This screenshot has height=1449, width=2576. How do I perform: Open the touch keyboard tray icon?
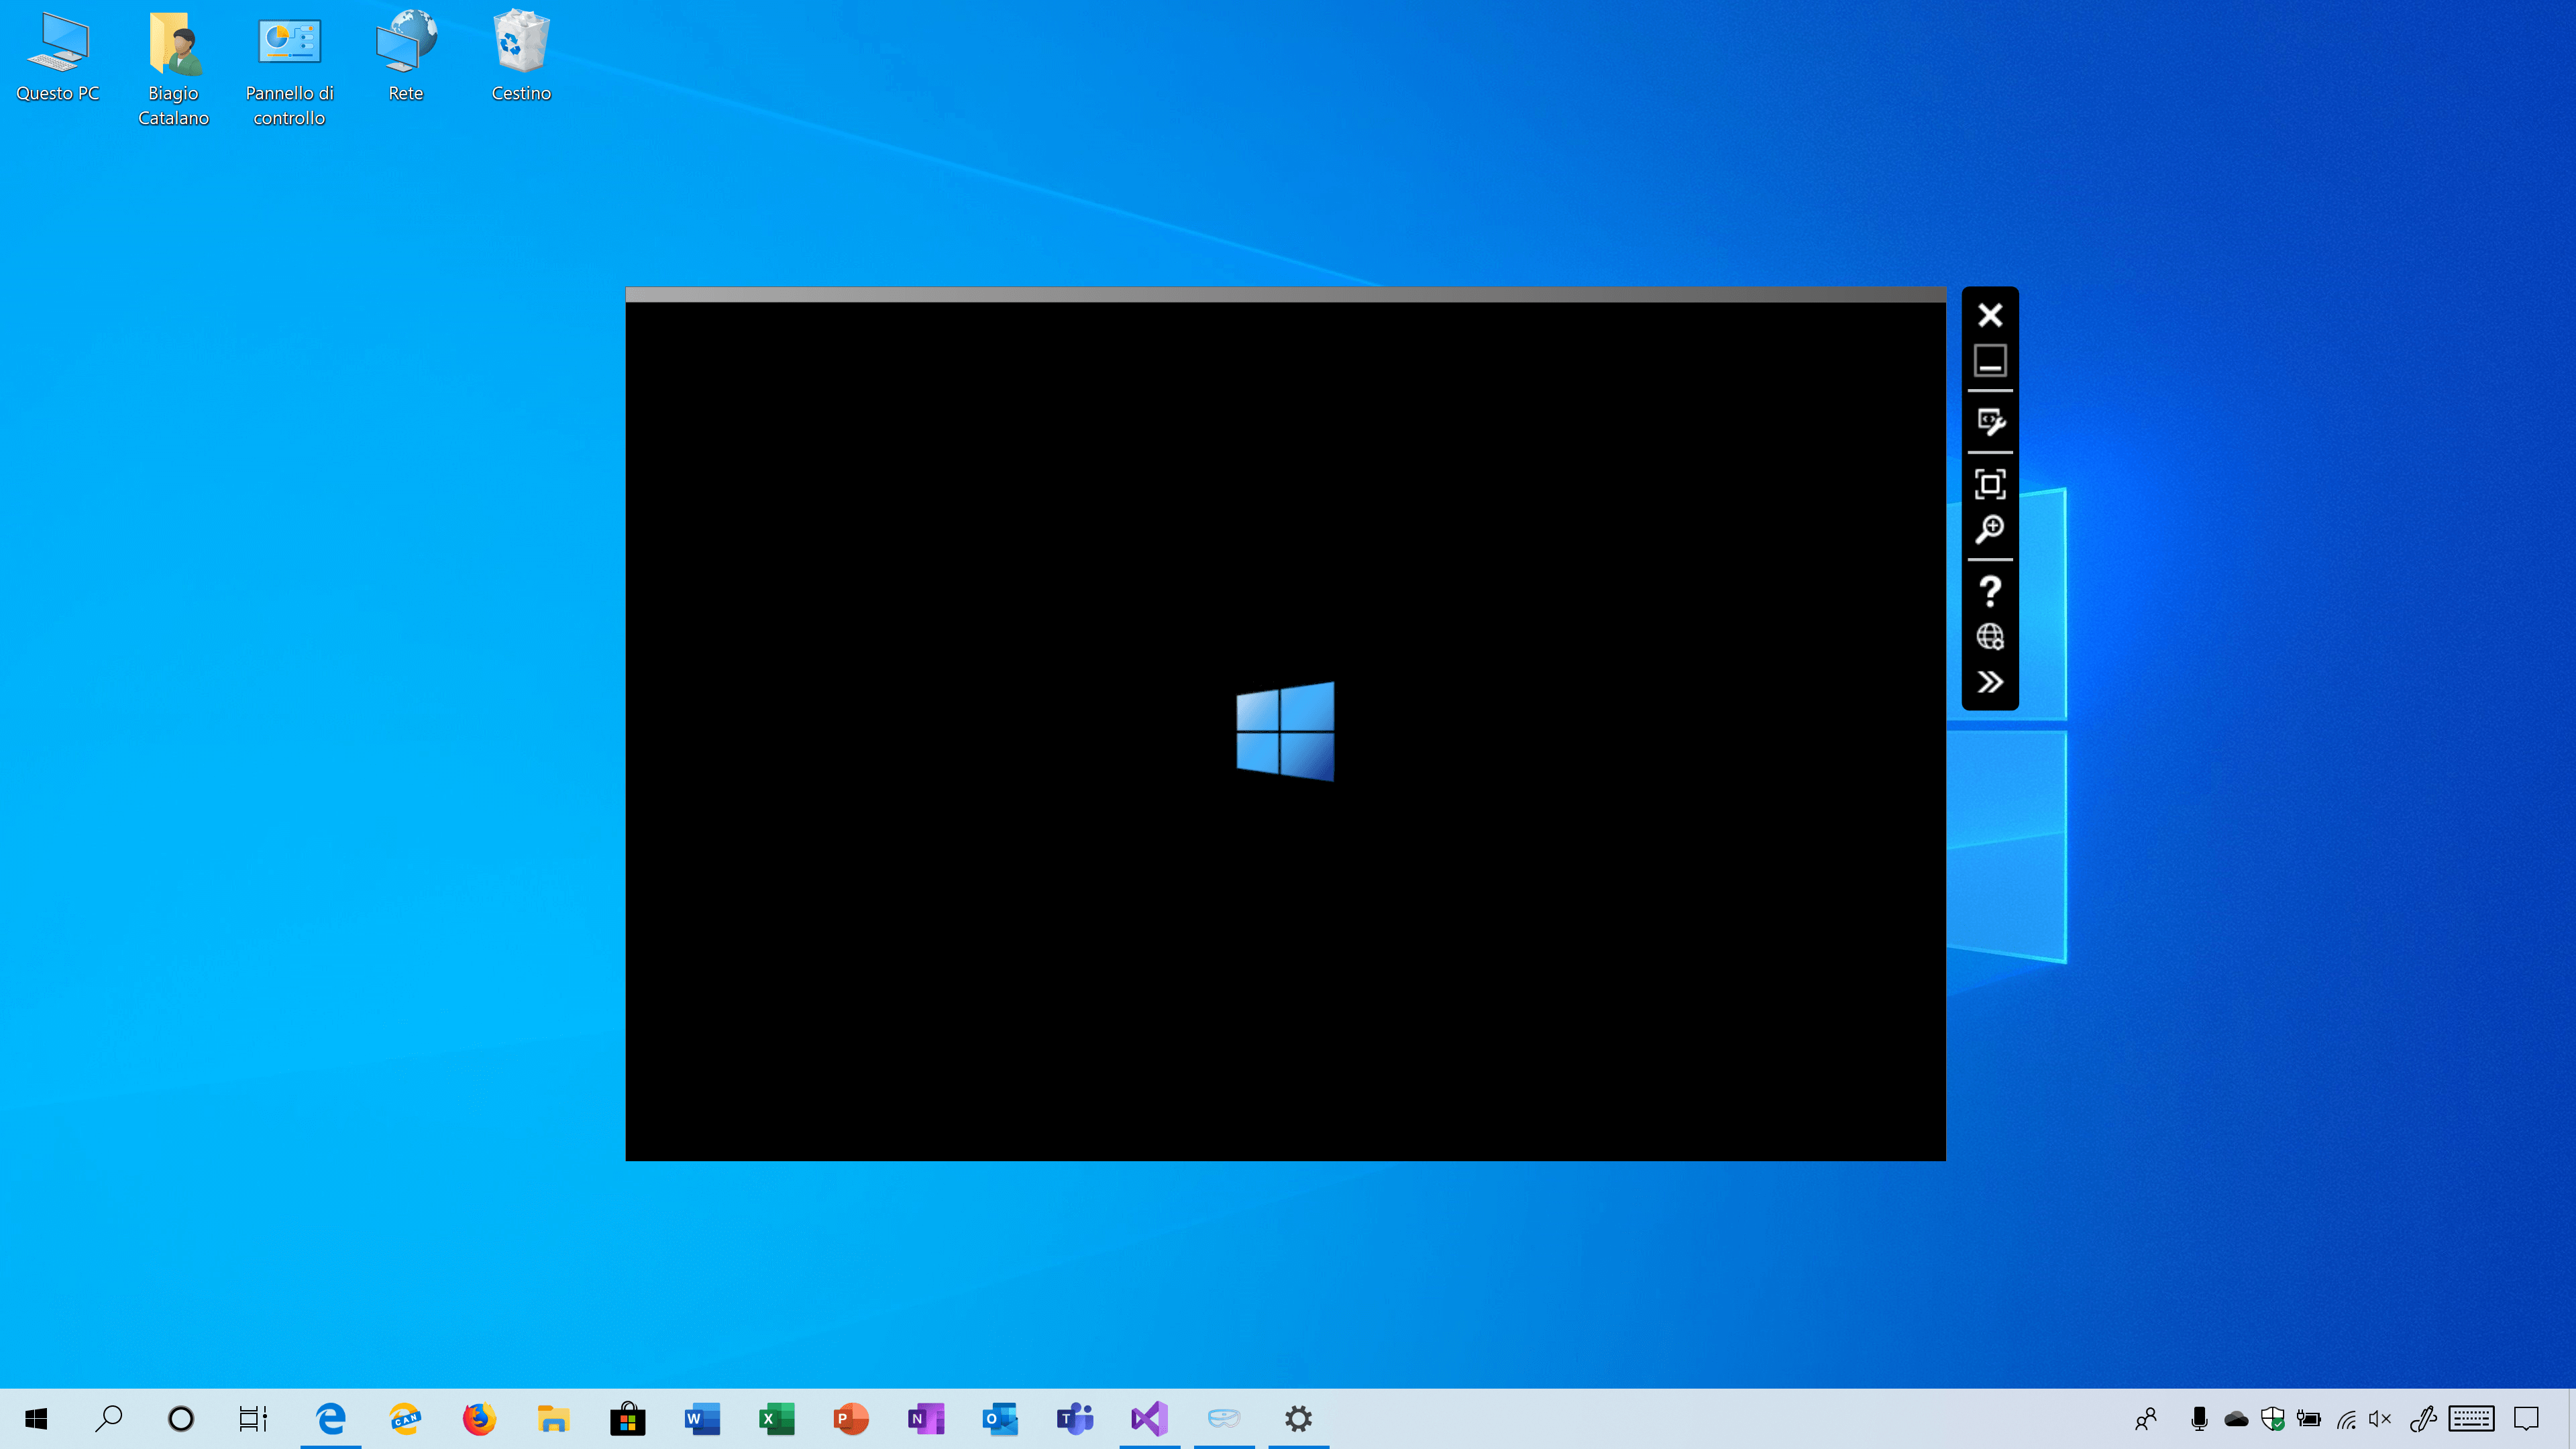2472,1418
